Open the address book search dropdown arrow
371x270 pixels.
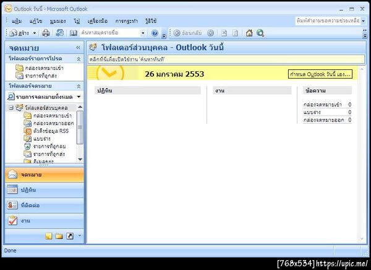tap(143, 33)
